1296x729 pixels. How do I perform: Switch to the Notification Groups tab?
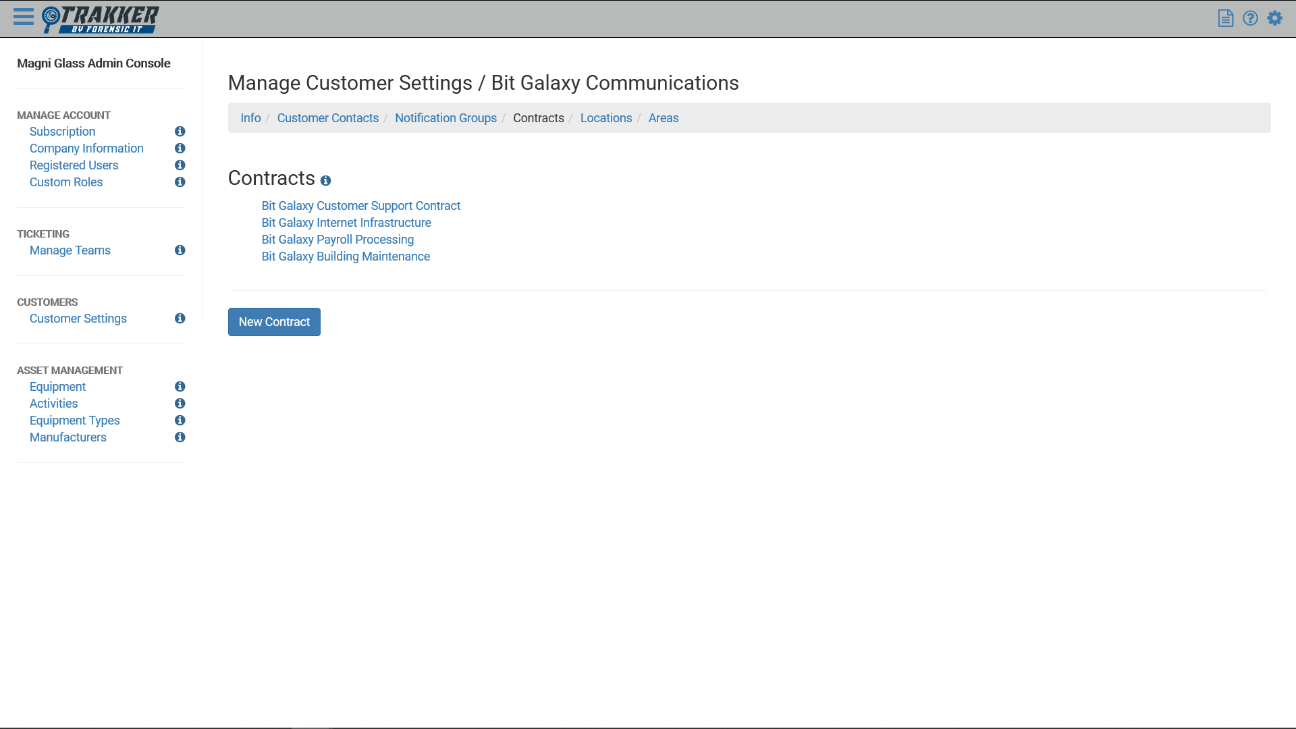pos(446,118)
